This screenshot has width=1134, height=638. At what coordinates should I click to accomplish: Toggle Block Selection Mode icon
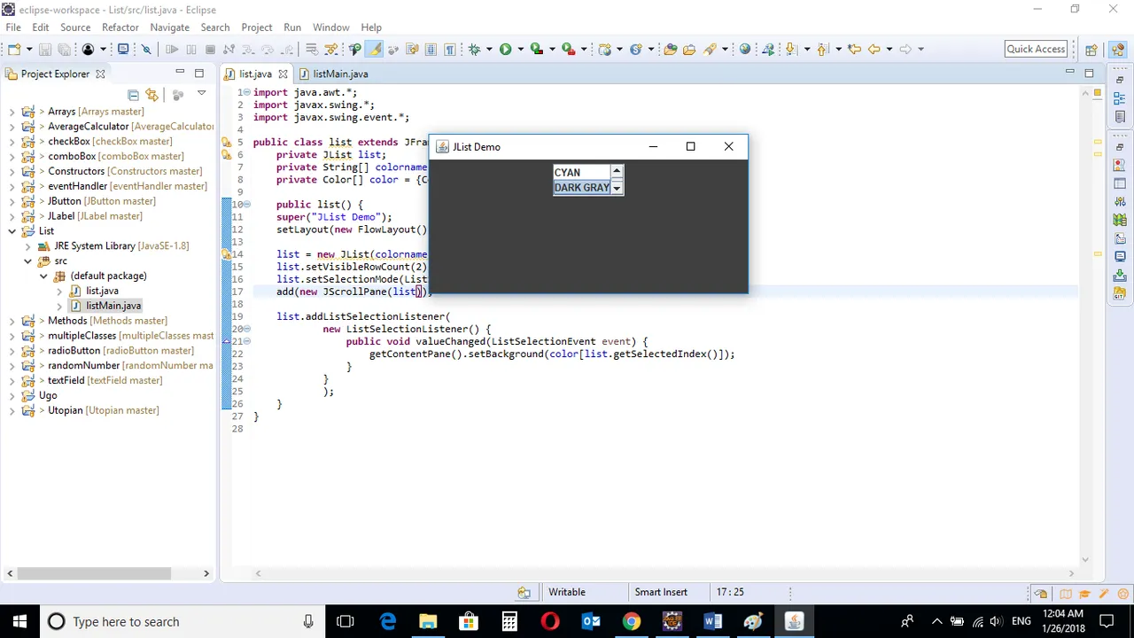click(x=431, y=49)
